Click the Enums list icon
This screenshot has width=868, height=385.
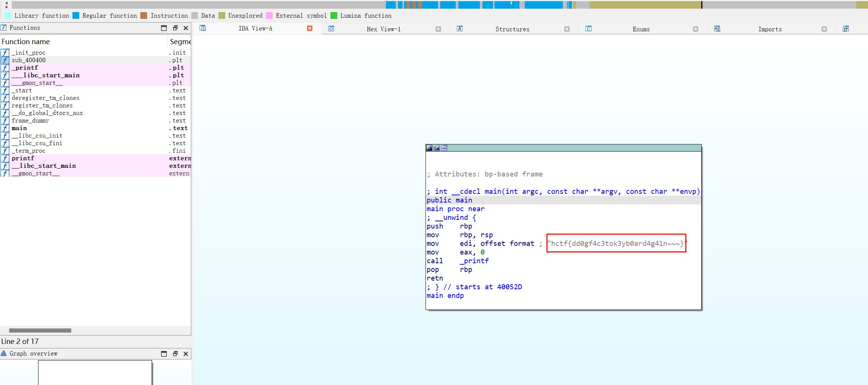click(x=589, y=29)
